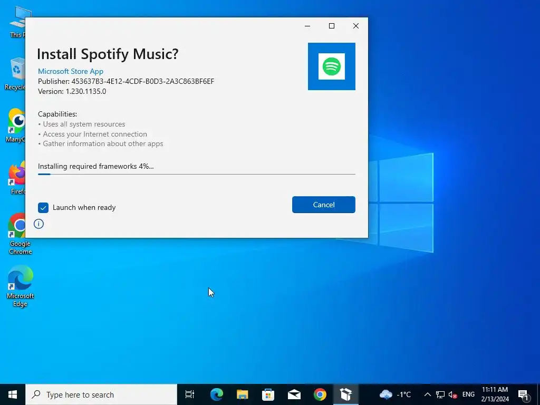This screenshot has height=405, width=540.
Task: Click the Capabilities label
Action: (57, 114)
